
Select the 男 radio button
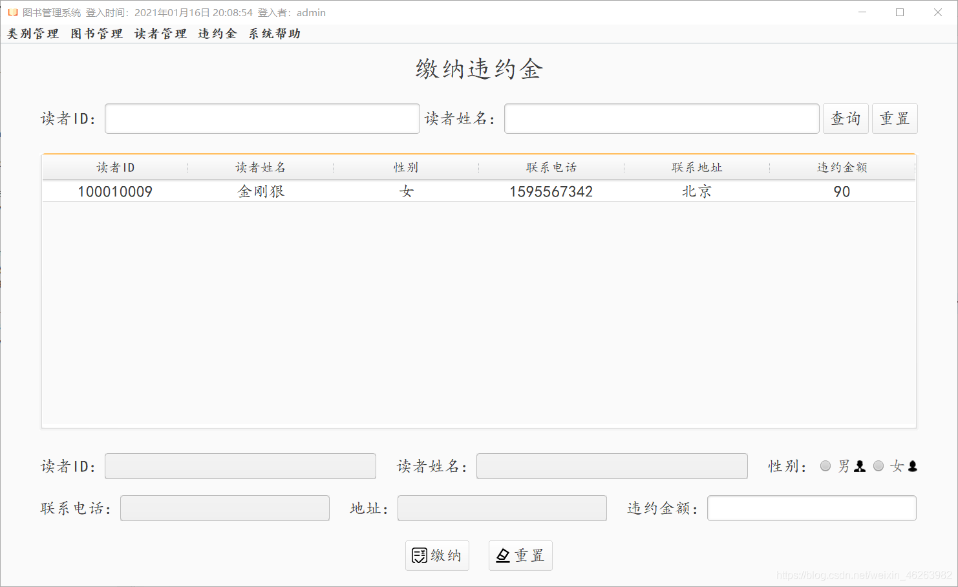click(825, 466)
